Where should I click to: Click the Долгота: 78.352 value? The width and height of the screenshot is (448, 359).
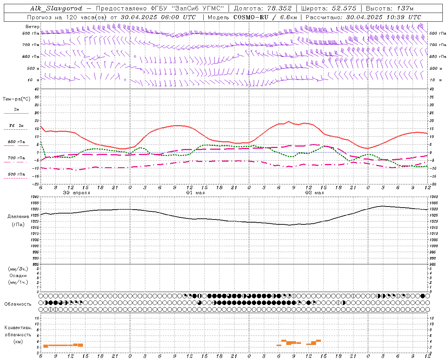point(262,8)
